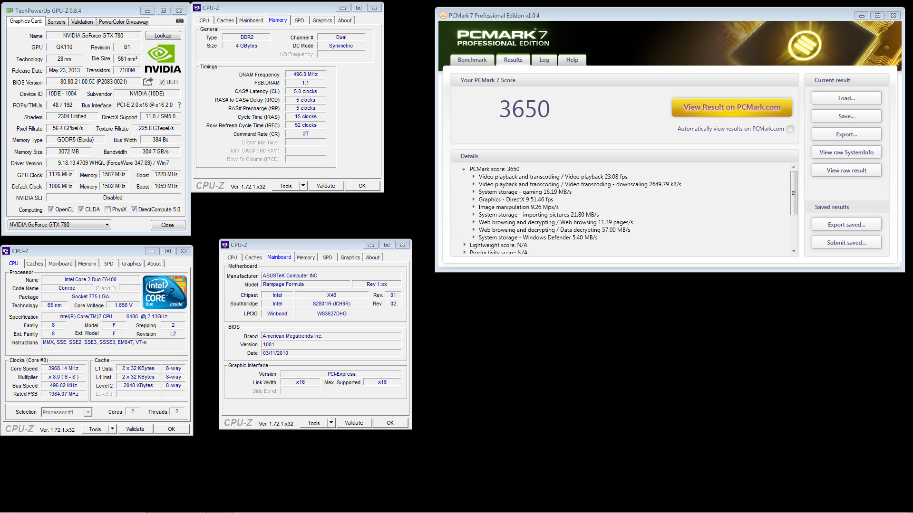The image size is (913, 513).
Task: Expand the System storage - gaming row
Action: tap(473, 192)
